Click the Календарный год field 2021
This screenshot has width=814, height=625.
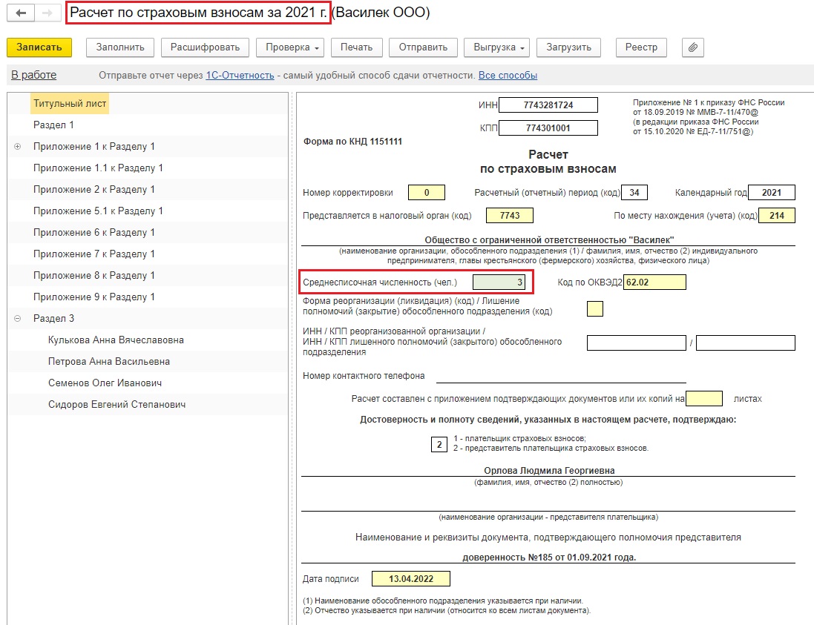pyautogui.click(x=772, y=193)
